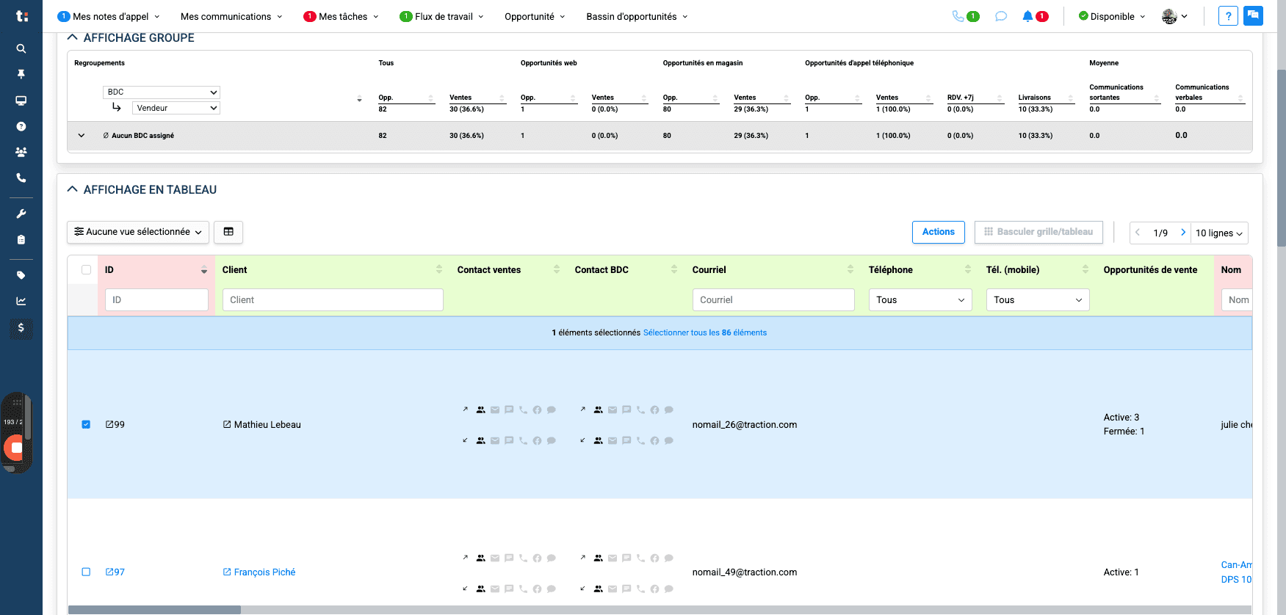Click the horizontal scrollbar under the table
This screenshot has height=615, width=1286.
point(154,610)
